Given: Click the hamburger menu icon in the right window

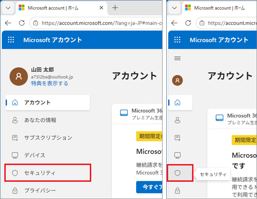Looking at the screenshot, I should tap(177, 58).
